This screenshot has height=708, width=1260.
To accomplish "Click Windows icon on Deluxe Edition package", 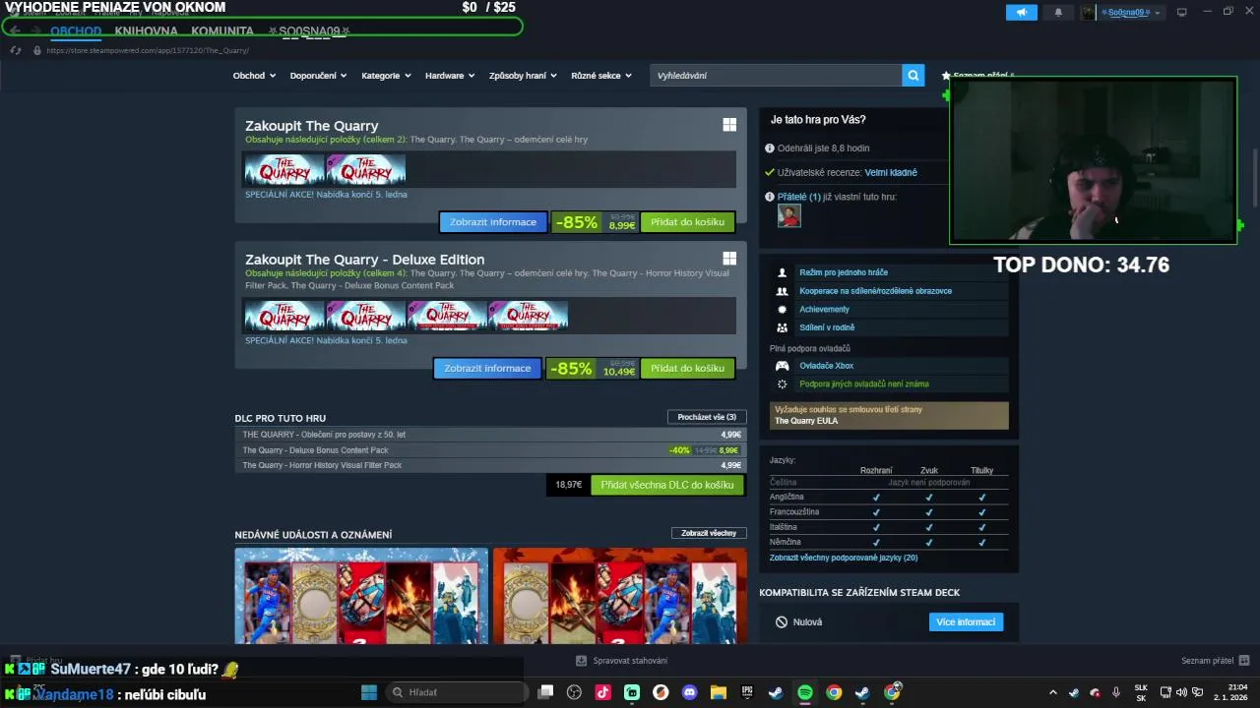I will 729,259.
